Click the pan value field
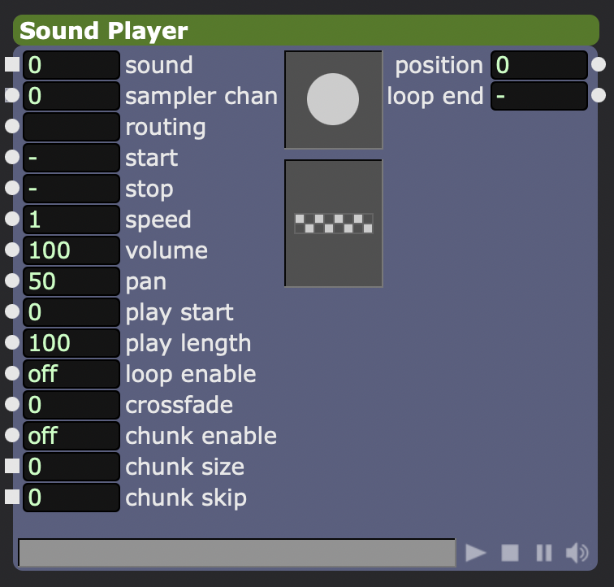The height and width of the screenshot is (587, 614). click(71, 281)
